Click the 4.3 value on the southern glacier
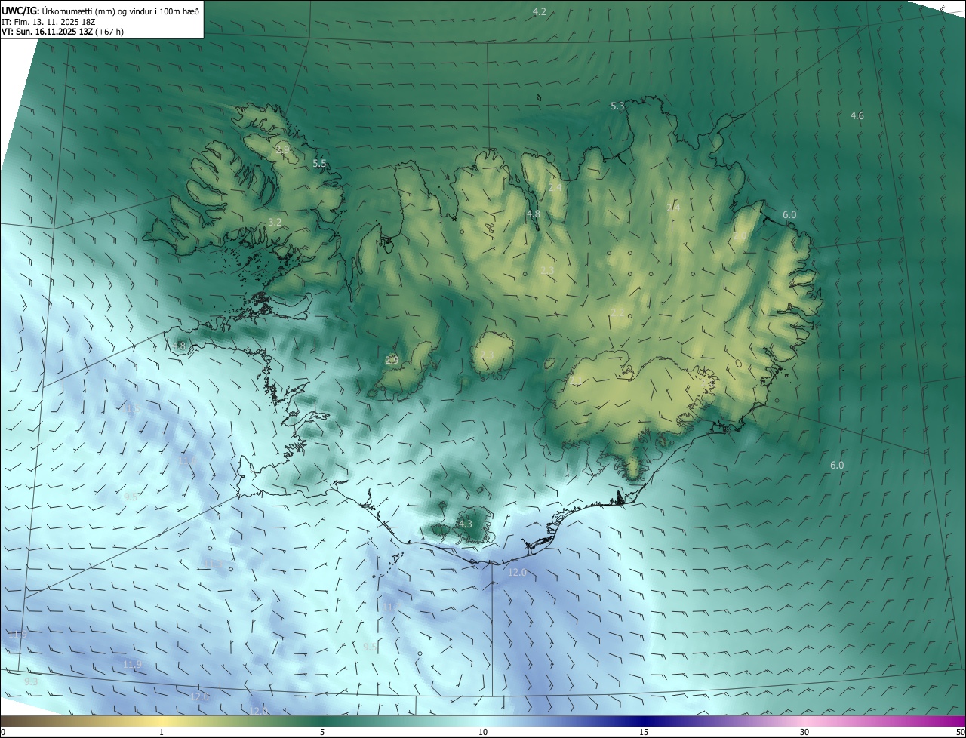The image size is (966, 738). 466,524
